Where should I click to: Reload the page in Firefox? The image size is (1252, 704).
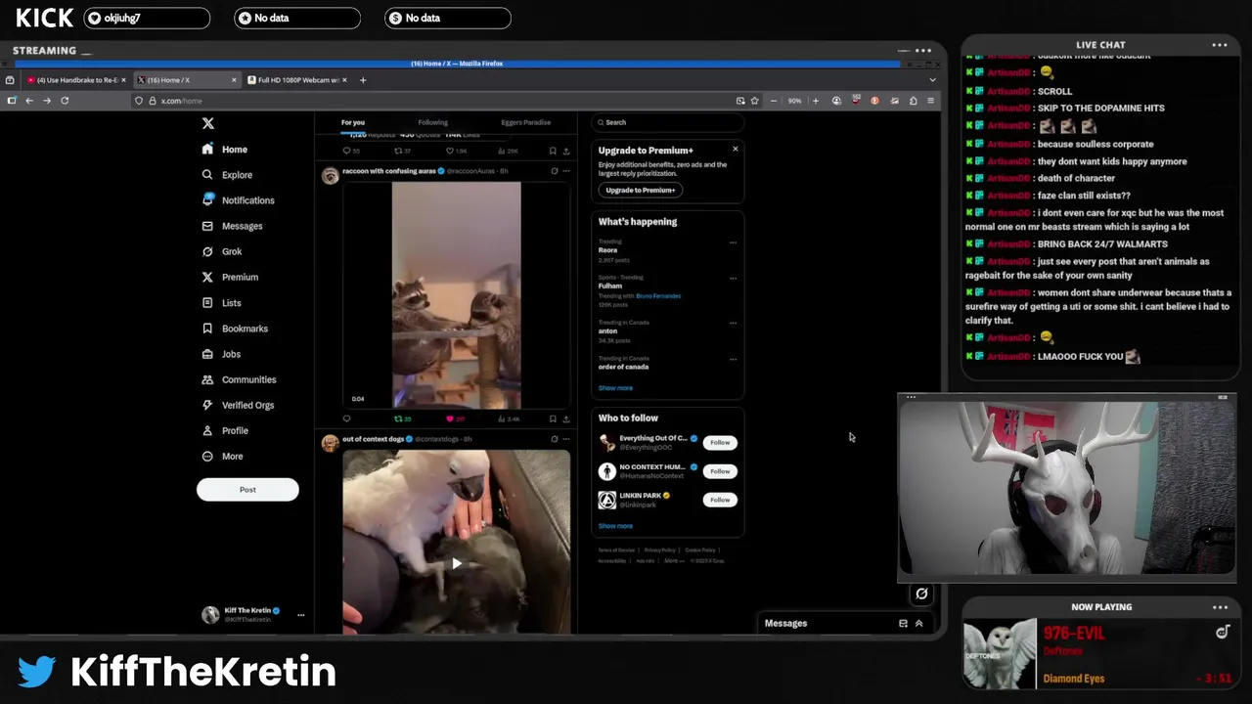point(65,101)
